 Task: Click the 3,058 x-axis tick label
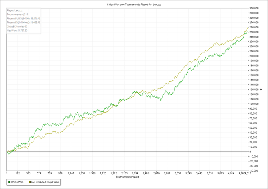(178, 173)
